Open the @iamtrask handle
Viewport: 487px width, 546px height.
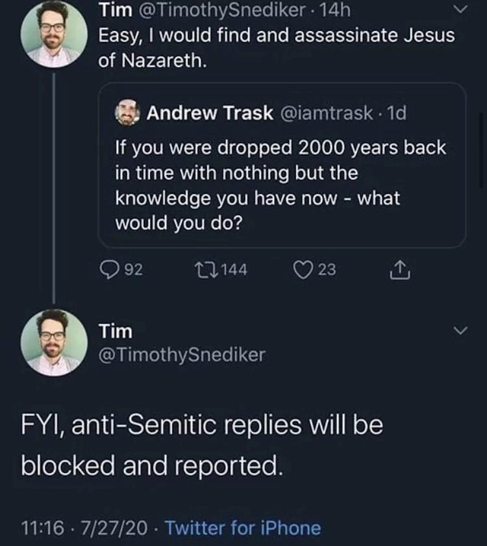click(x=326, y=113)
